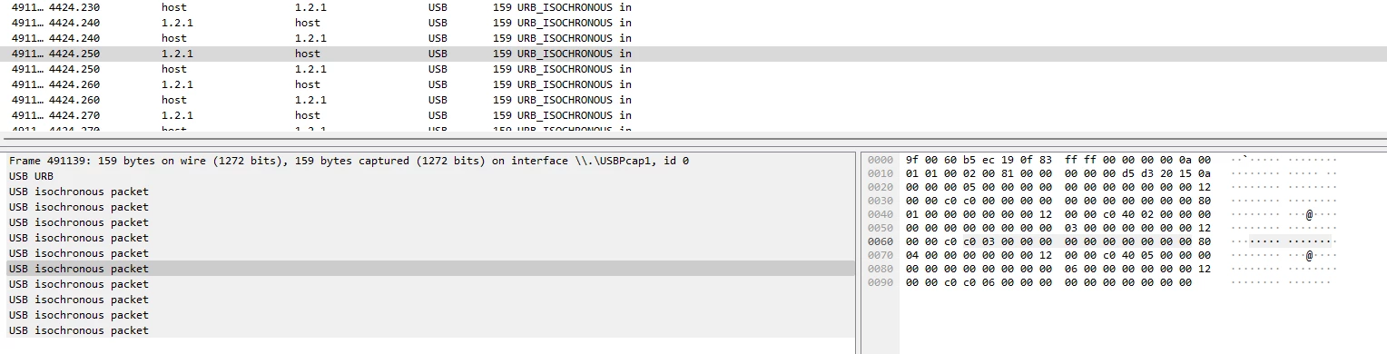Click hex row at offset 0050
Image resolution: width=1387 pixels, height=354 pixels.
click(1057, 228)
